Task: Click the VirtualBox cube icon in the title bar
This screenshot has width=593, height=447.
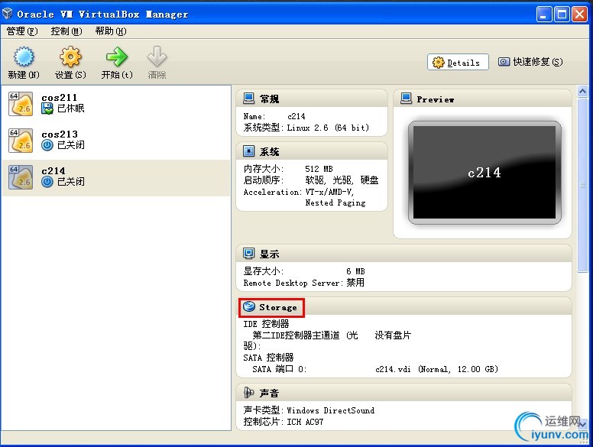Action: point(7,14)
